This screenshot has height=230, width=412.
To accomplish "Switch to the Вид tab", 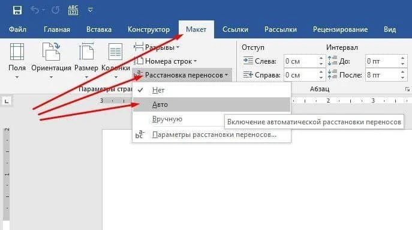I will 390,29.
